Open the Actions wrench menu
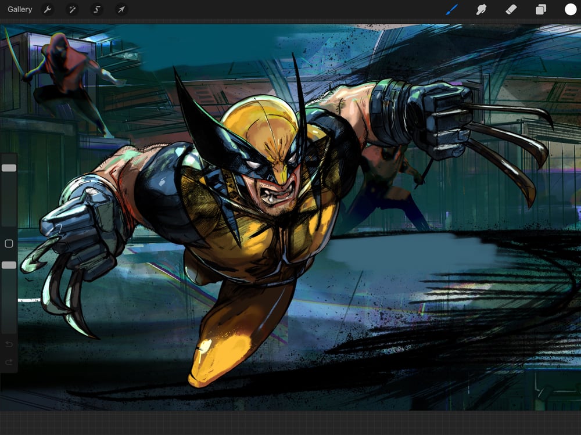Viewport: 581px width, 435px height. click(48, 9)
